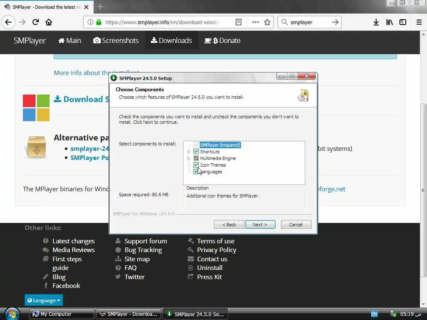
Task: Open Twitter link in footer
Action: coord(134,277)
